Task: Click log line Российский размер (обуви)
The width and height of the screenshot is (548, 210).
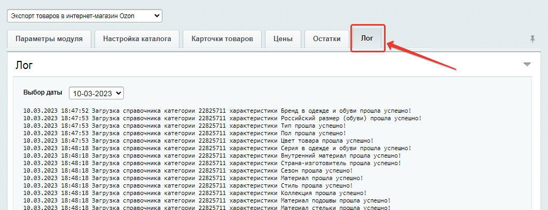Action: click(x=222, y=118)
